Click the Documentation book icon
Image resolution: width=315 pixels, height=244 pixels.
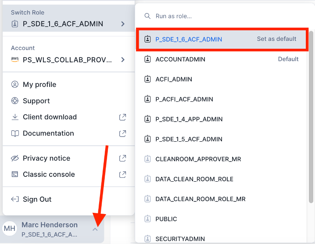(15, 133)
